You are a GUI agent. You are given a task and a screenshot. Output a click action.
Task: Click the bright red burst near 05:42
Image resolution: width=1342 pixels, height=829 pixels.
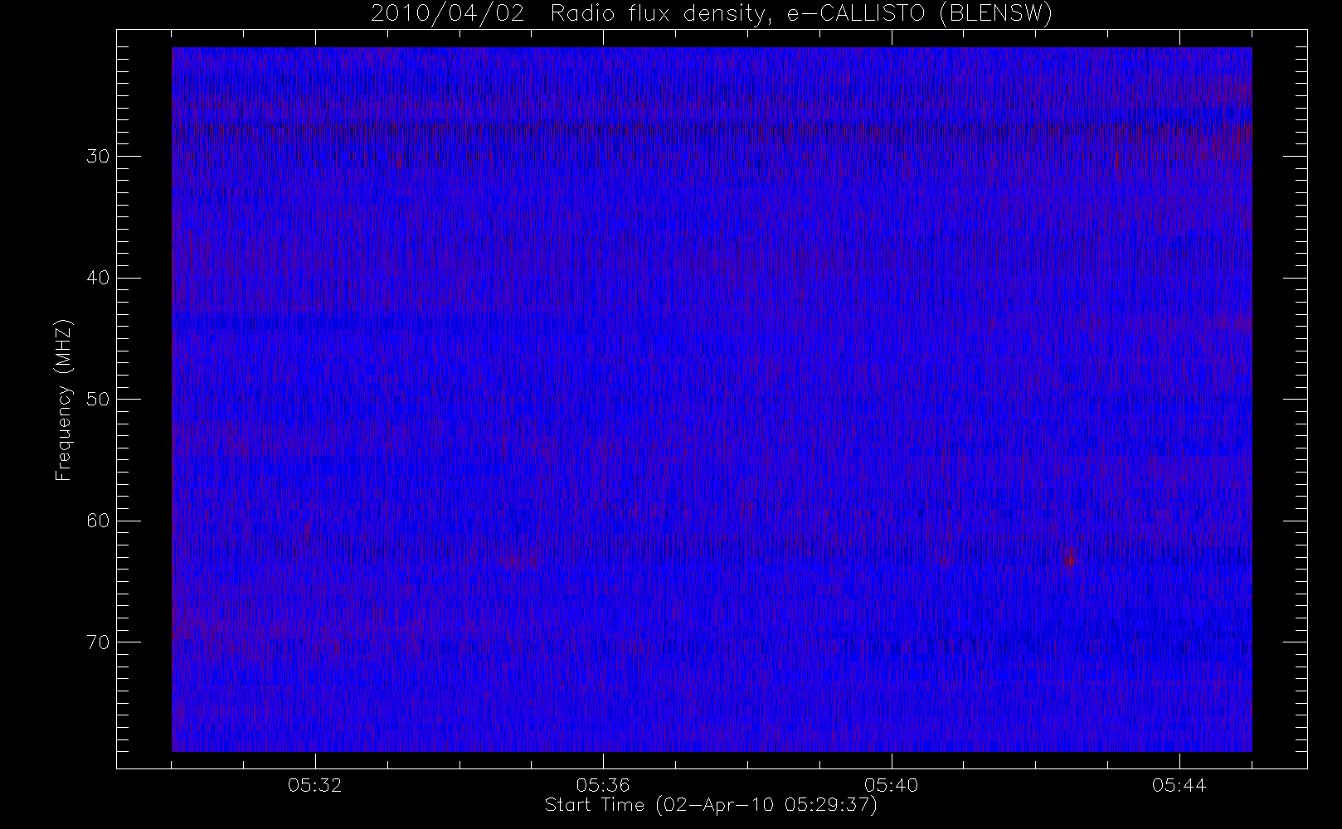click(1071, 556)
